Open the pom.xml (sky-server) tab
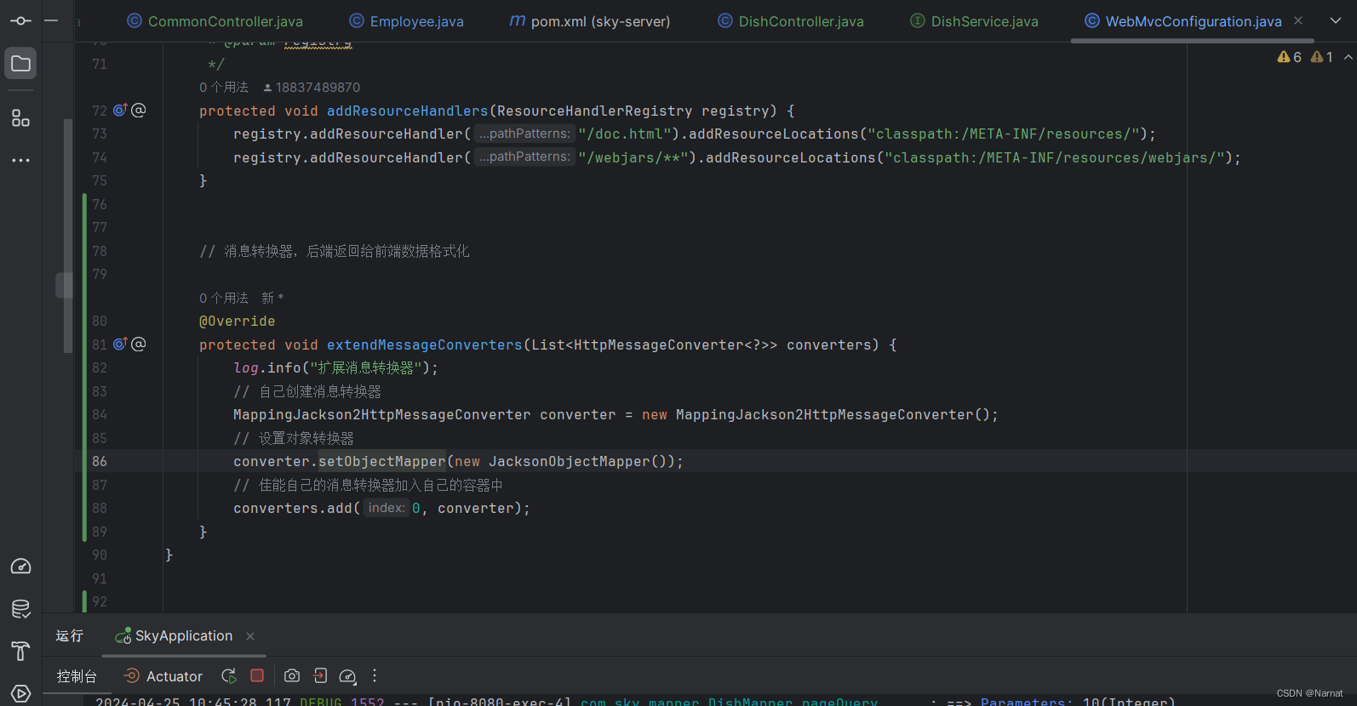 tap(590, 21)
